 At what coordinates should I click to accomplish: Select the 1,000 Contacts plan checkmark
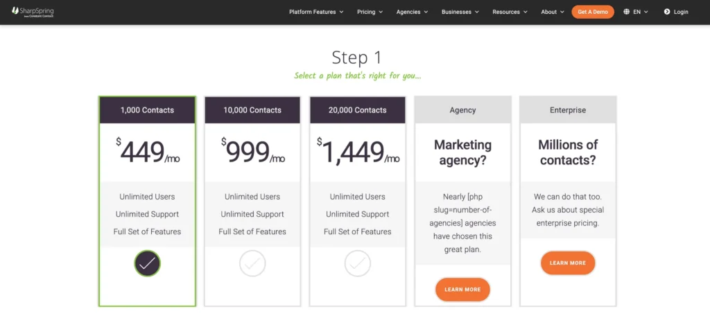click(147, 263)
